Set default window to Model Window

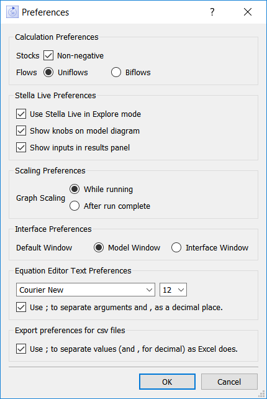pyautogui.click(x=99, y=247)
